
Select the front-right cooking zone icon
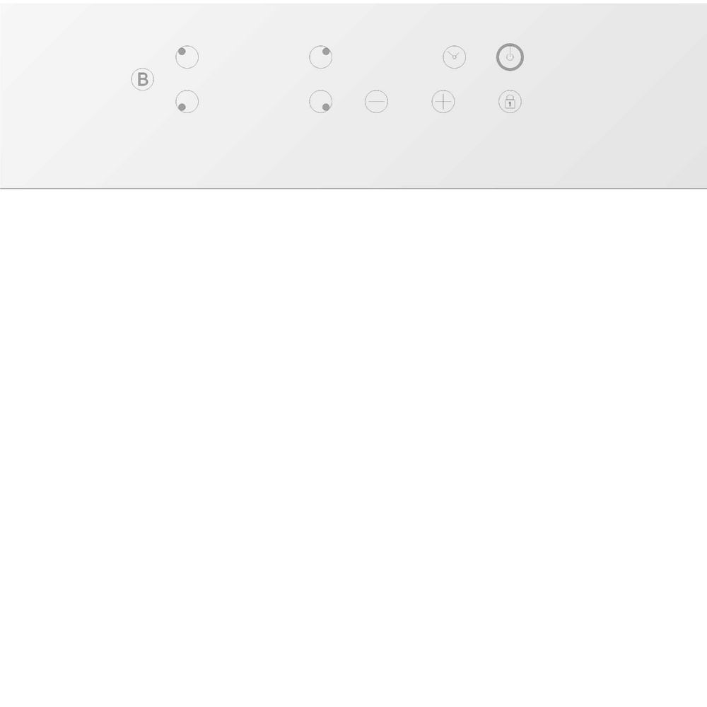[x=320, y=101]
